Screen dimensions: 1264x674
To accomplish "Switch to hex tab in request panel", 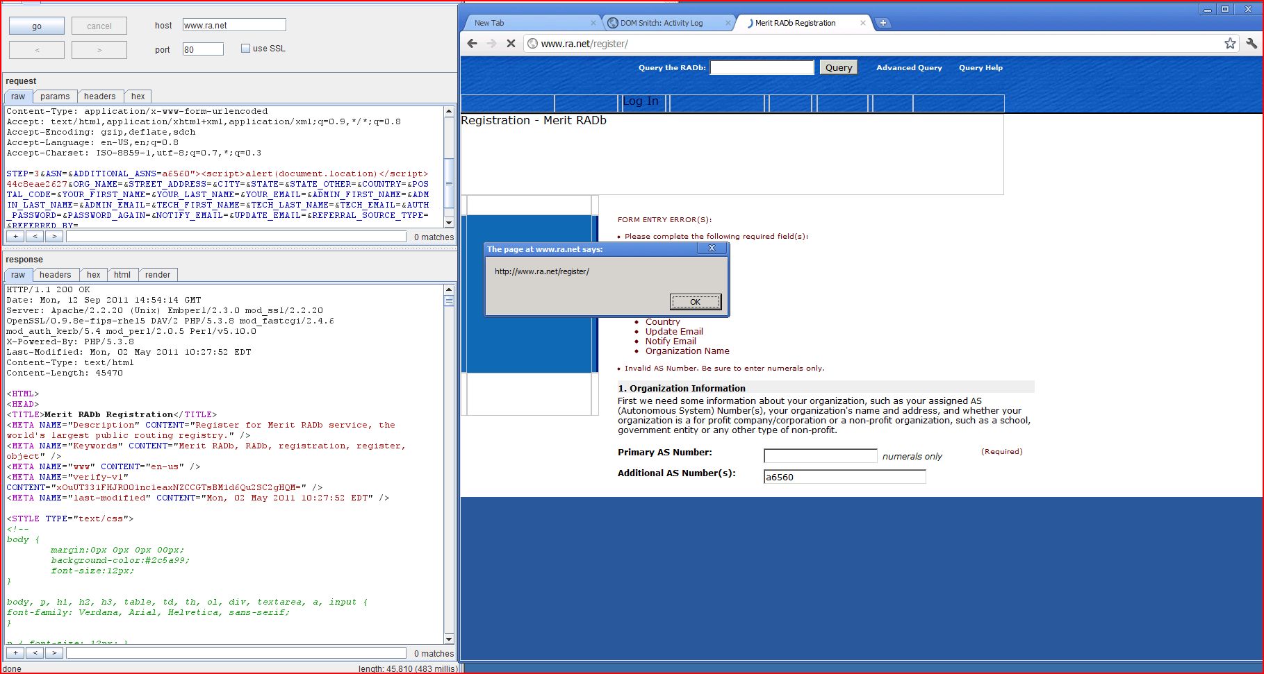I will [x=138, y=96].
